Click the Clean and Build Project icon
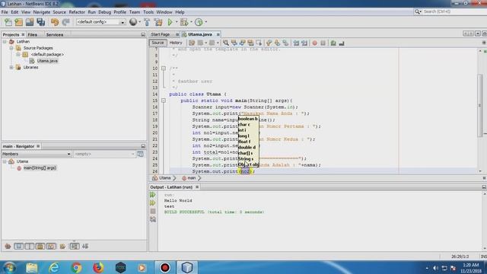 point(158,22)
